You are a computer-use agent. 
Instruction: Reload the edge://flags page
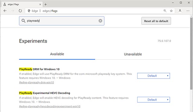[20, 11]
